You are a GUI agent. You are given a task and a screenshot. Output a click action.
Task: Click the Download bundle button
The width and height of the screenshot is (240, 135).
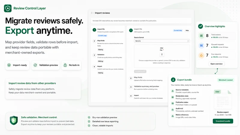(x=223, y=121)
